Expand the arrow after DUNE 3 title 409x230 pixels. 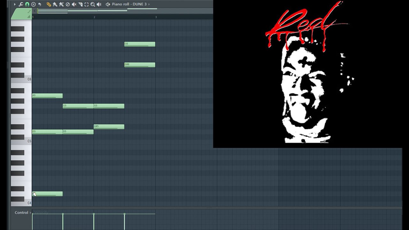click(x=149, y=4)
